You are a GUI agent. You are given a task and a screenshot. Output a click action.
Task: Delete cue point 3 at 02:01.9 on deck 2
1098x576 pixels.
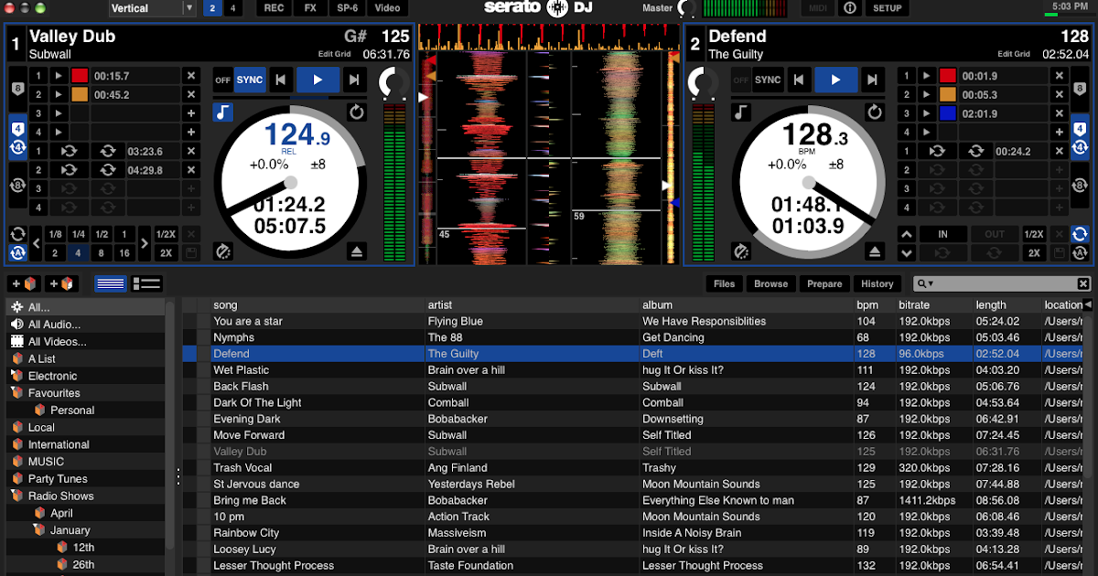[1060, 114]
